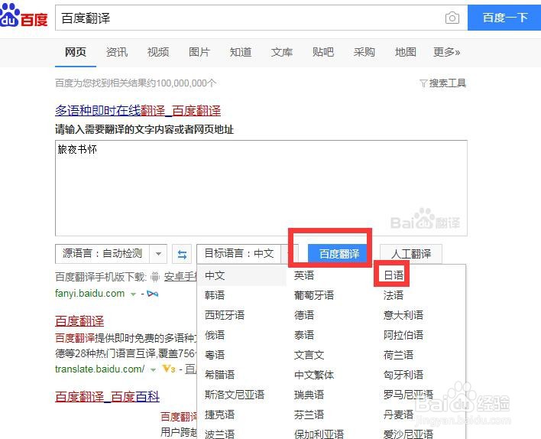
Task: Switch to the 文库 tab
Action: coord(281,52)
